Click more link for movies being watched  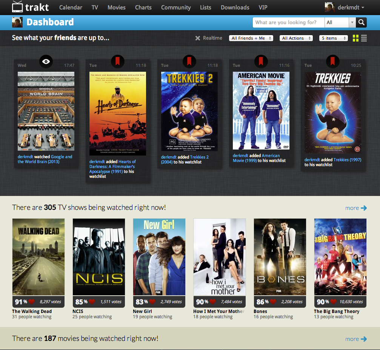(x=356, y=339)
